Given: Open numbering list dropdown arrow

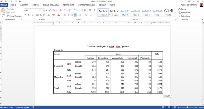Looking at the screenshot, I should pyautogui.click(x=73, y=10).
